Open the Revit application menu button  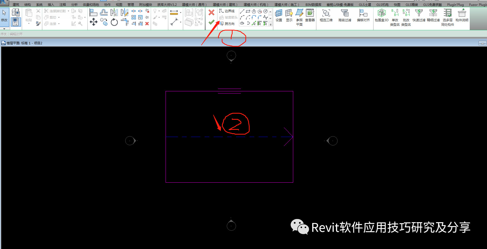[4, 3]
